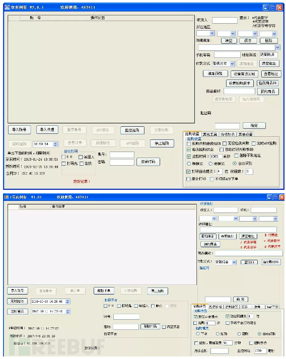Click the 用券金额 input field

220,351
